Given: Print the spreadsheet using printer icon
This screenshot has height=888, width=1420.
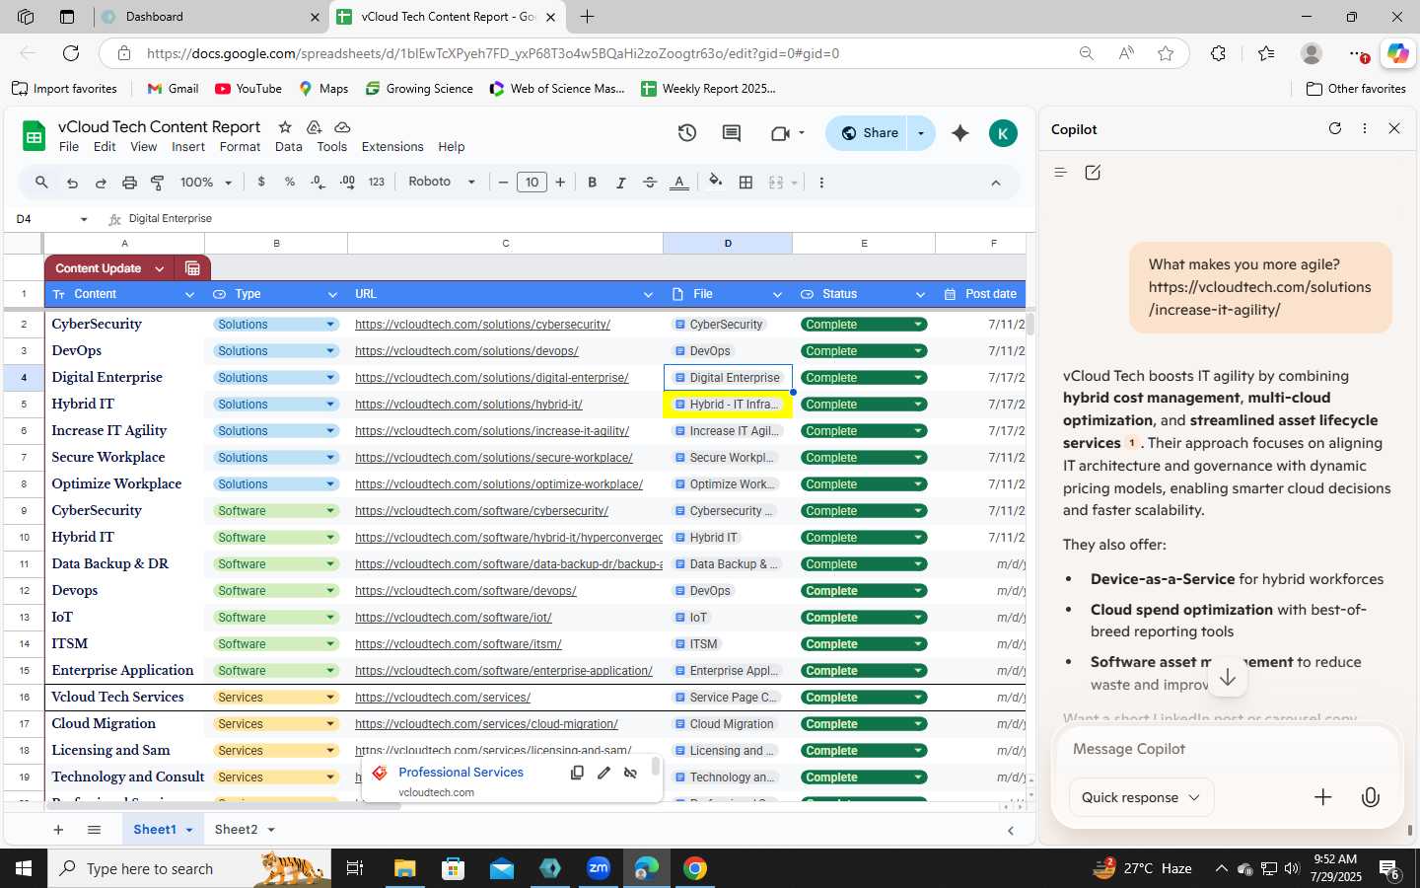Looking at the screenshot, I should pyautogui.click(x=129, y=183).
